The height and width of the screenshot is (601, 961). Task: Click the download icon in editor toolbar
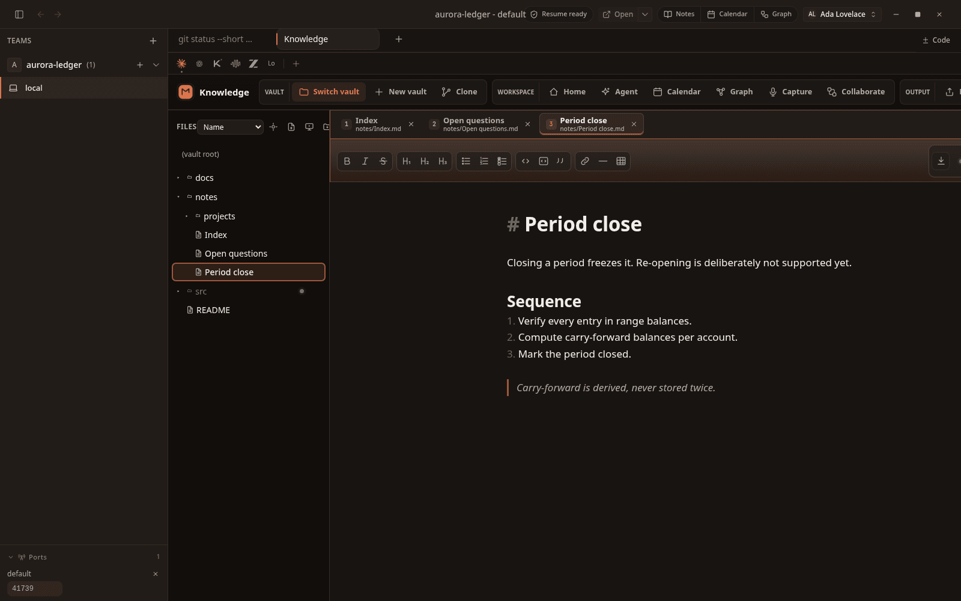pyautogui.click(x=941, y=161)
